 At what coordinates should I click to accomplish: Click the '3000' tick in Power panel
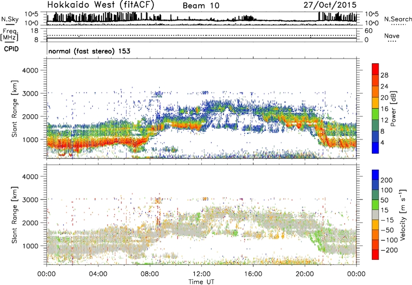coord(30,94)
